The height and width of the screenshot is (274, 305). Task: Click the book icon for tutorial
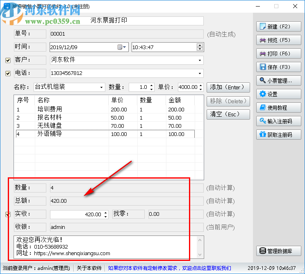coord(263,107)
